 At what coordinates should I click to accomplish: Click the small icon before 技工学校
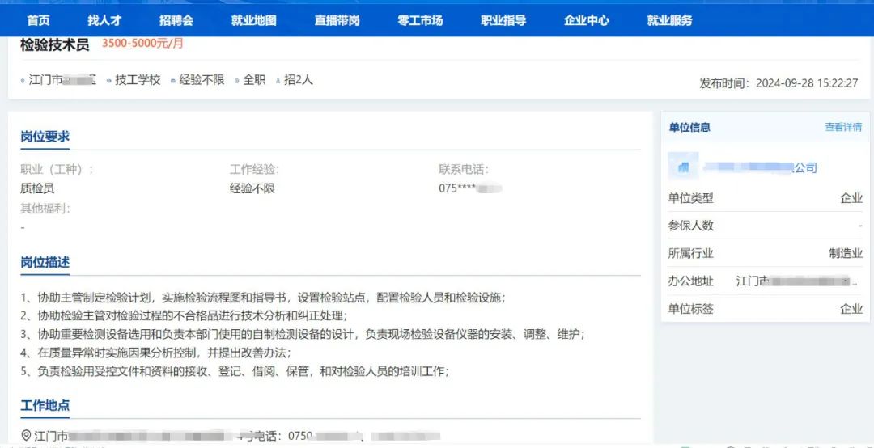click(108, 81)
